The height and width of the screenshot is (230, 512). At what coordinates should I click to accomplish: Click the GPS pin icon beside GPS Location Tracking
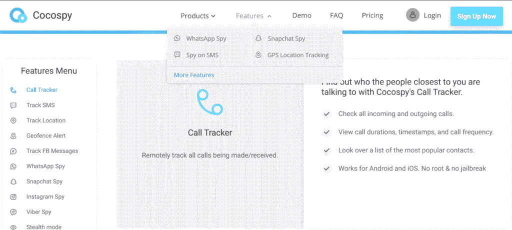coord(258,55)
